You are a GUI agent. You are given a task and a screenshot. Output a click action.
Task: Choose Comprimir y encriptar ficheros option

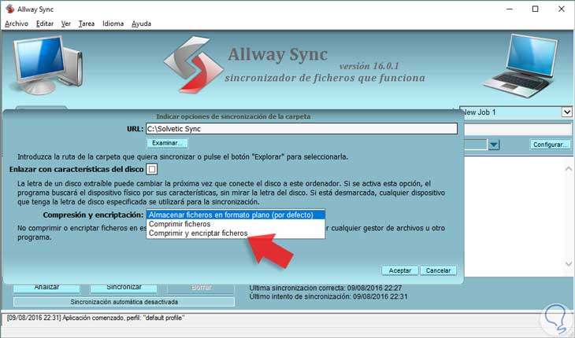(236, 233)
